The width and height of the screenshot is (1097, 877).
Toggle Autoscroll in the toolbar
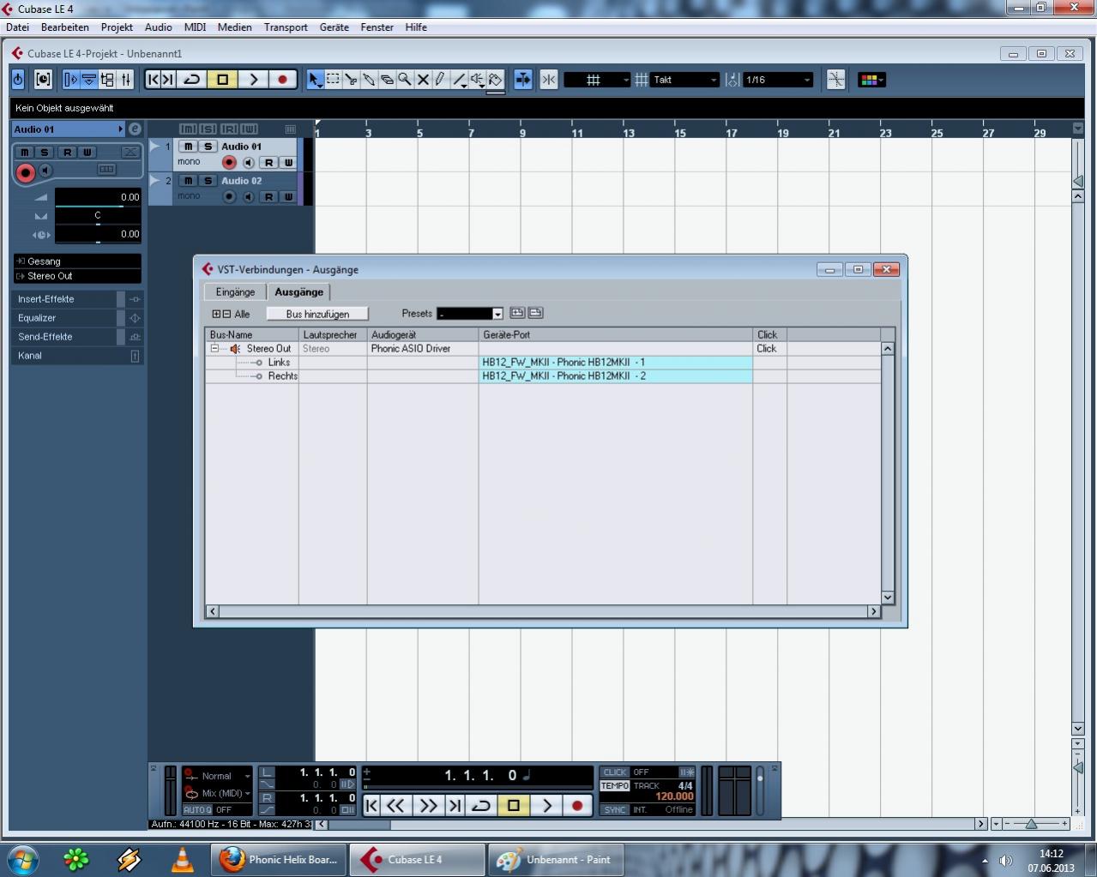click(522, 80)
